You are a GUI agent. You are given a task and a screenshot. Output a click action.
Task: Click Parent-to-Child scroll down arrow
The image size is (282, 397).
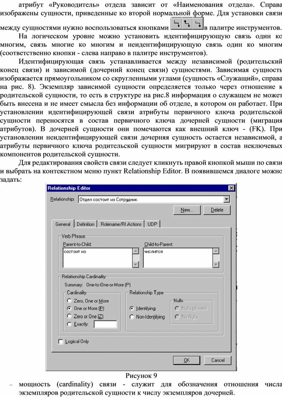point(136,264)
